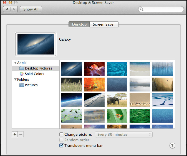Viewport: 187px width, 156px height.
Task: Choose the Earth from orbit clouds wallpaper
Action: (x=94, y=100)
